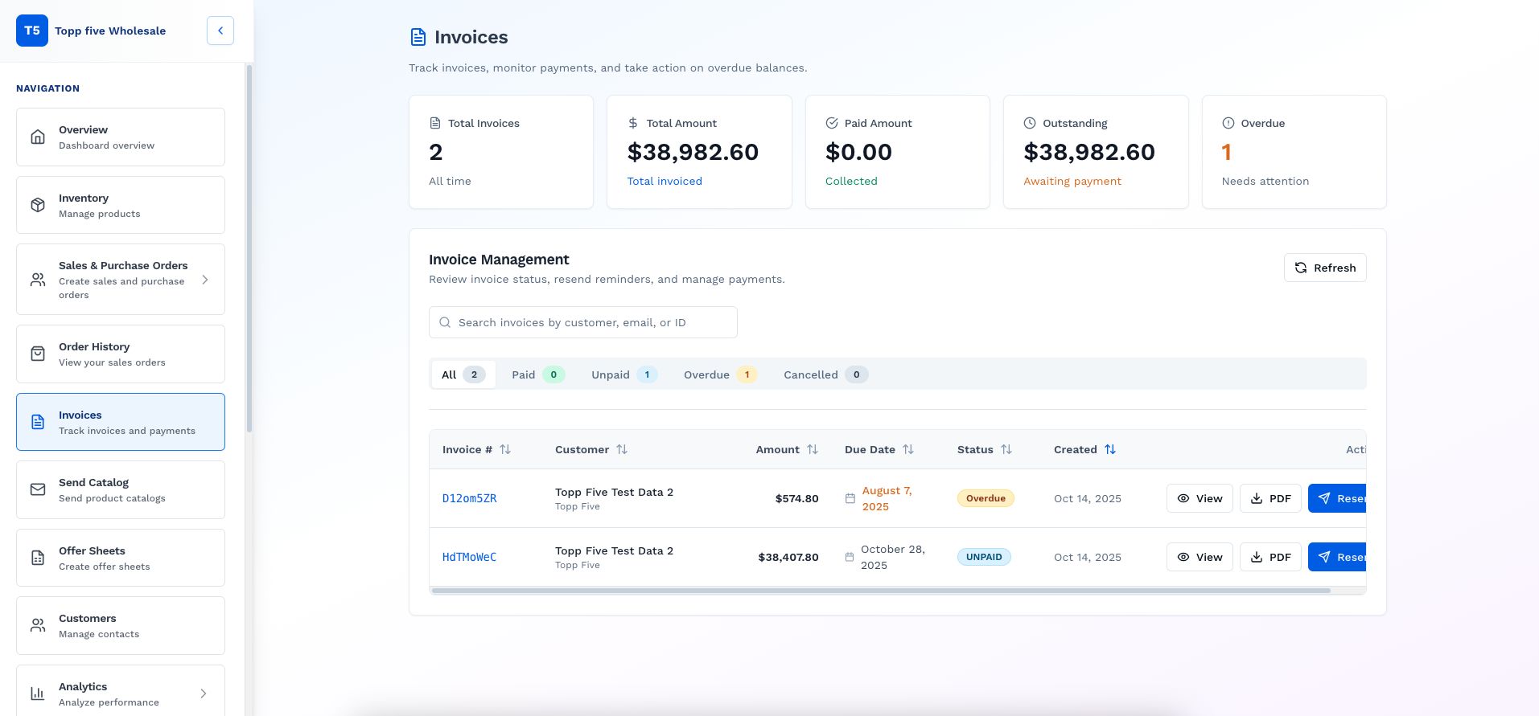Switch to the Overdue invoices tab
Viewport: 1539px width, 716px height.
pyautogui.click(x=718, y=374)
